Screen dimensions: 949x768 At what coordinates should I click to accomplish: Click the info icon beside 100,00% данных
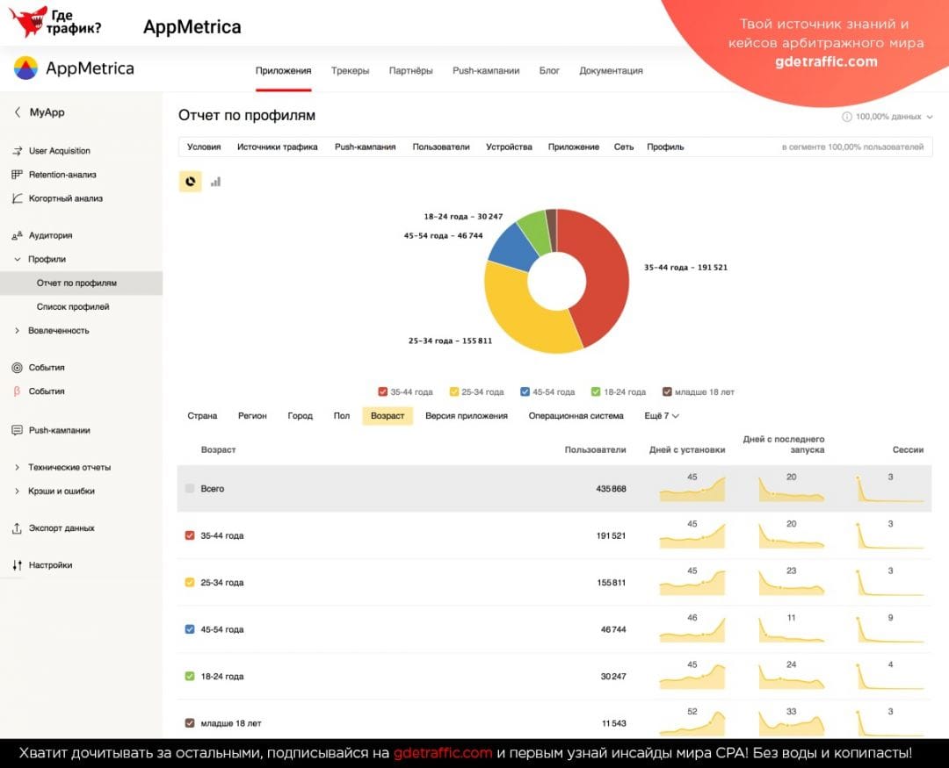point(847,117)
